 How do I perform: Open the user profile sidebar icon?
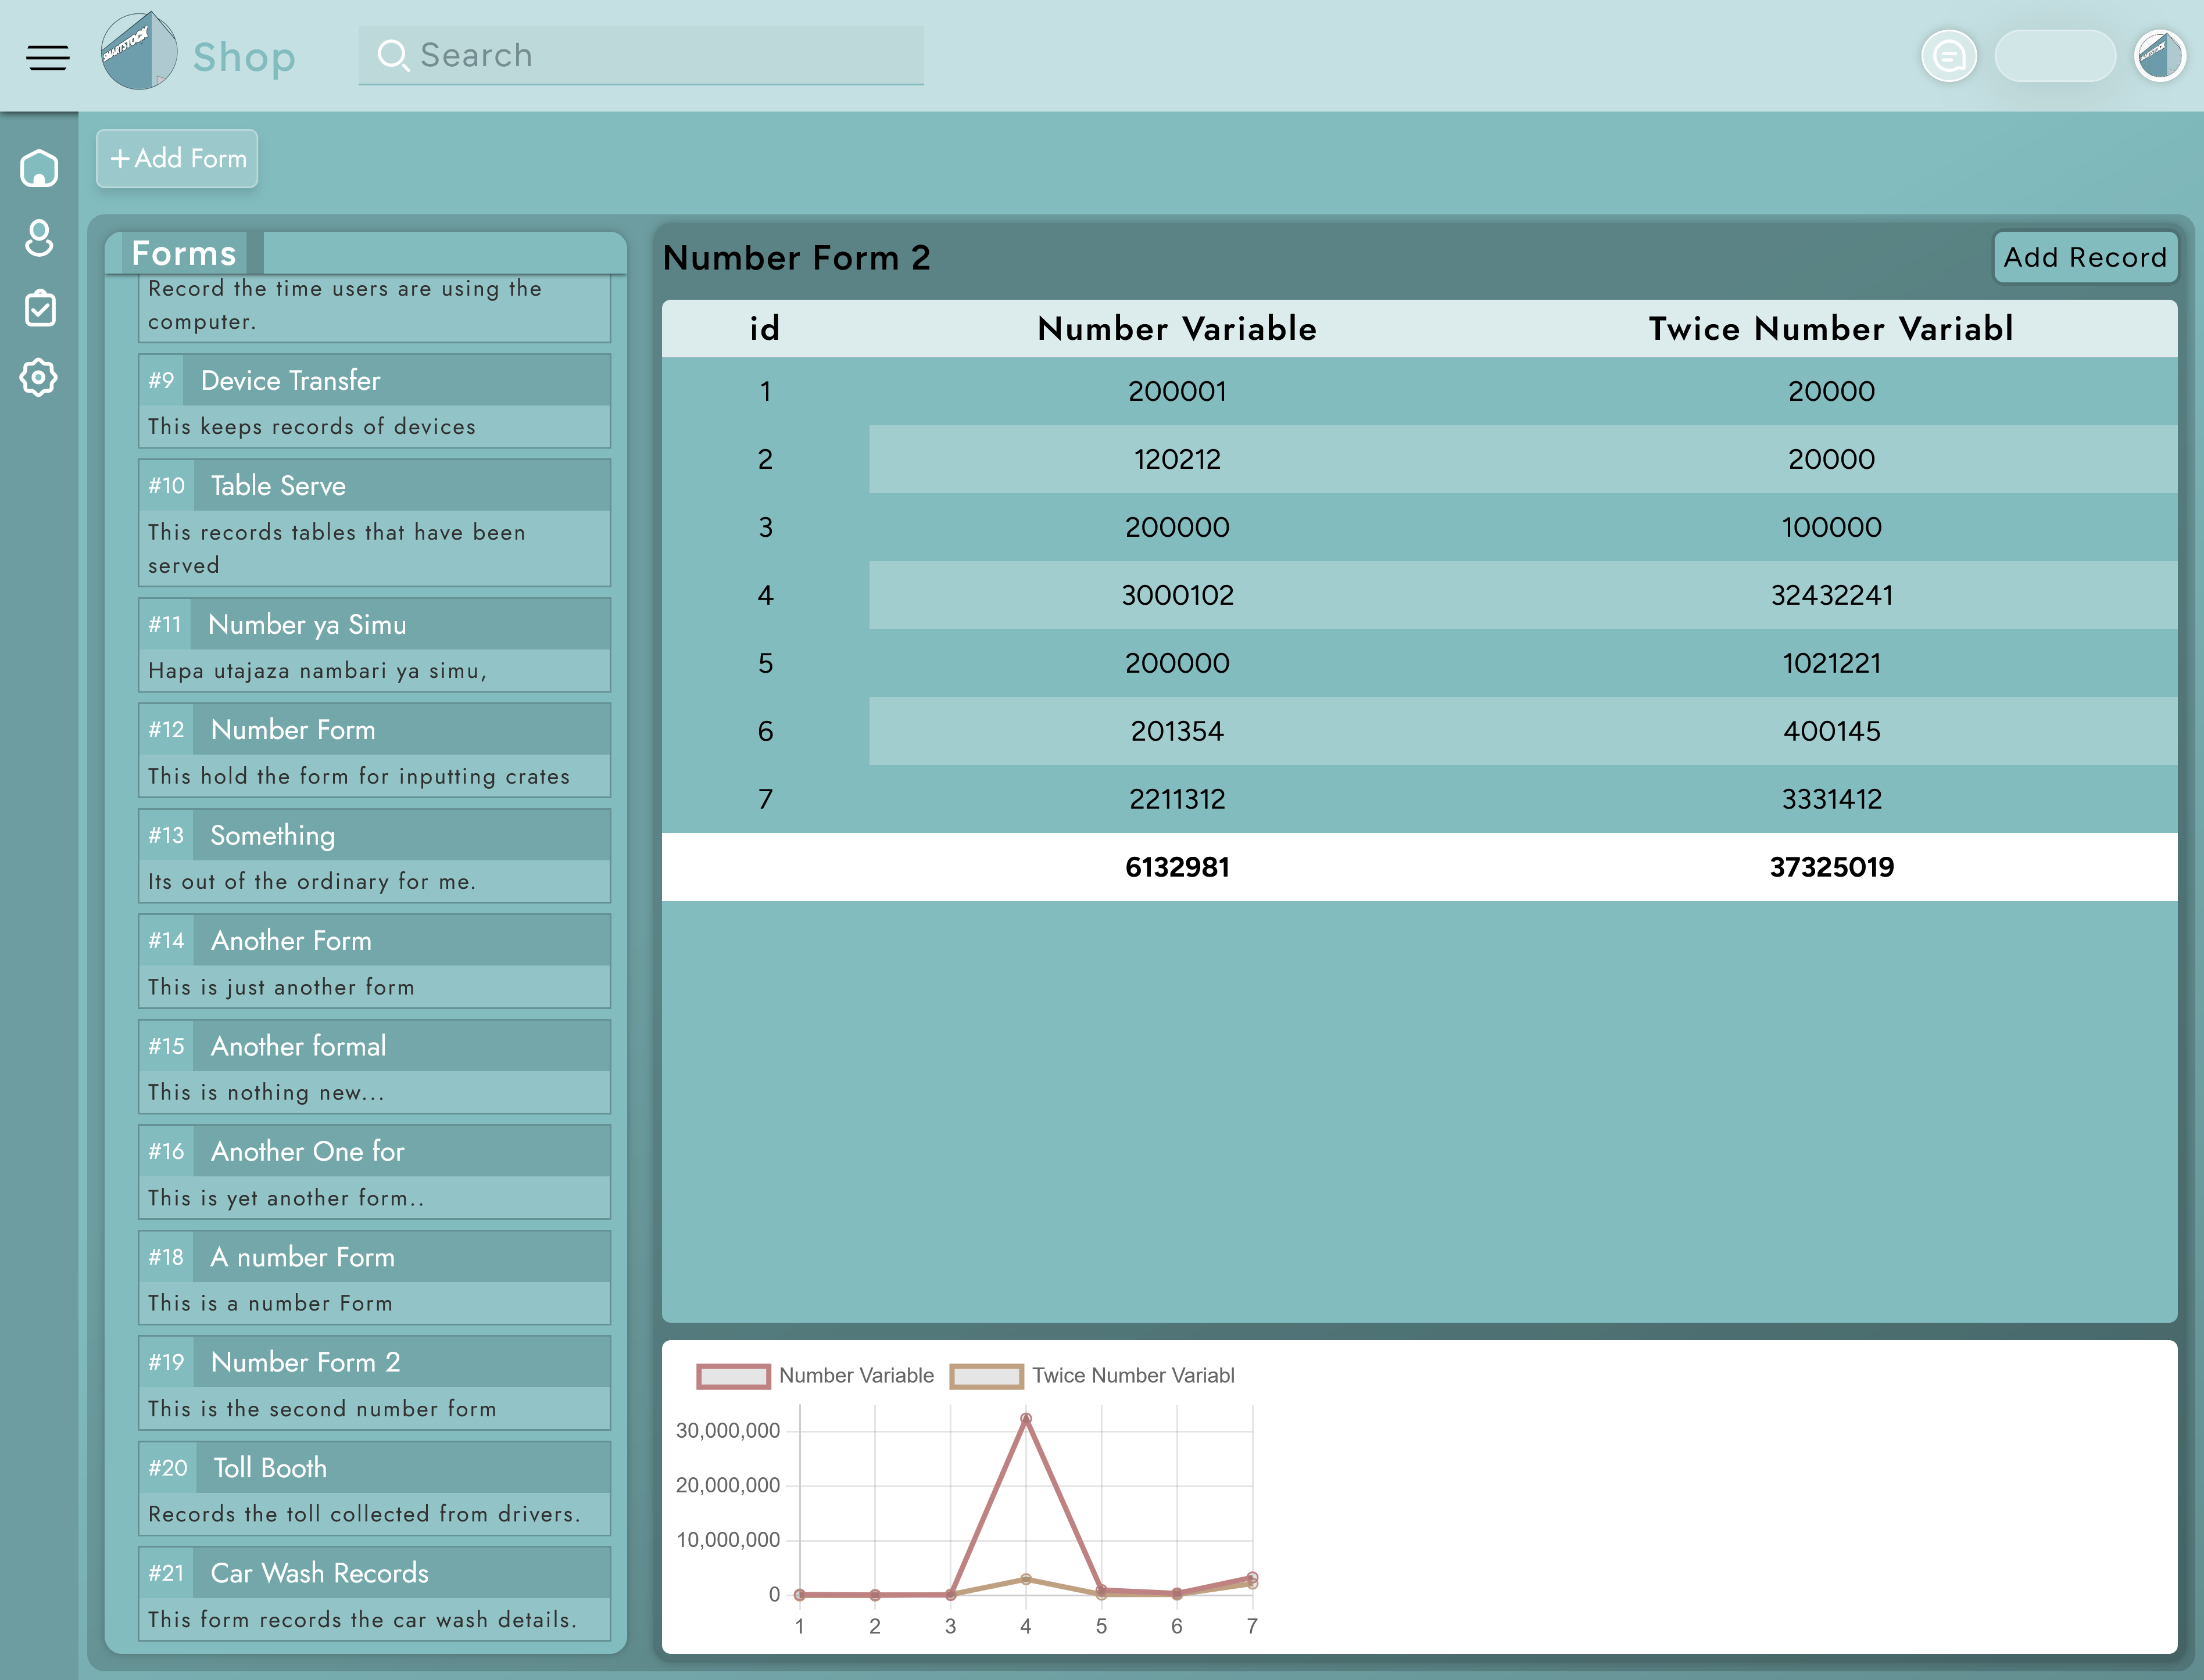[x=39, y=238]
